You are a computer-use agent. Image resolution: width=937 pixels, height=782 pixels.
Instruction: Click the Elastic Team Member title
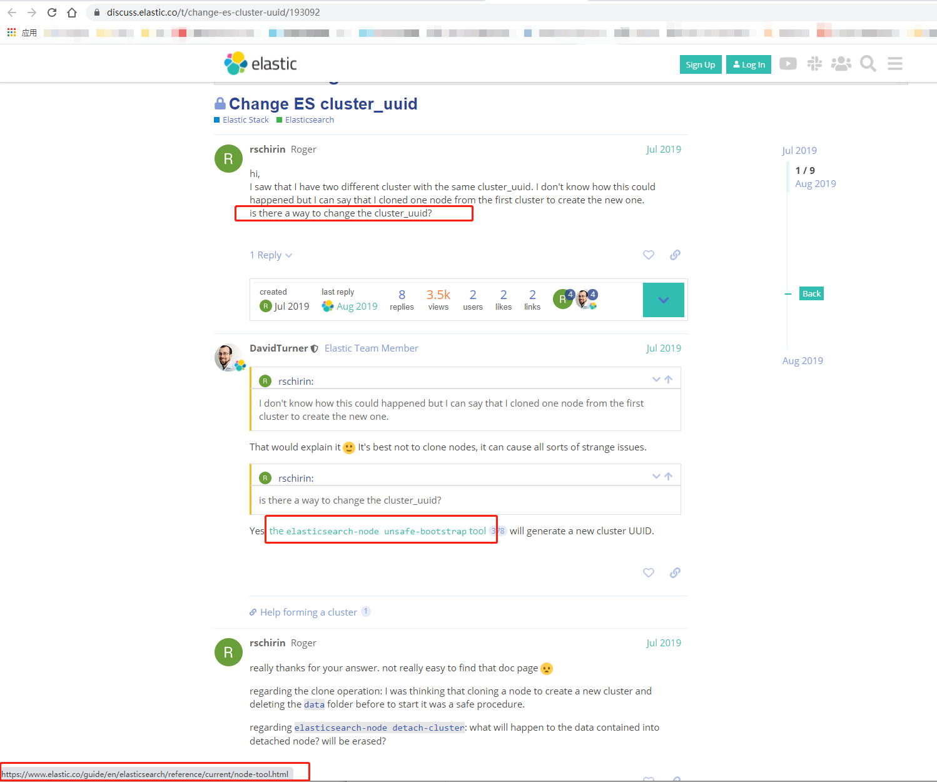pos(372,348)
